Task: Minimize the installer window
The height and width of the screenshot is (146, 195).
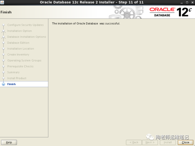Action: click(182, 2)
